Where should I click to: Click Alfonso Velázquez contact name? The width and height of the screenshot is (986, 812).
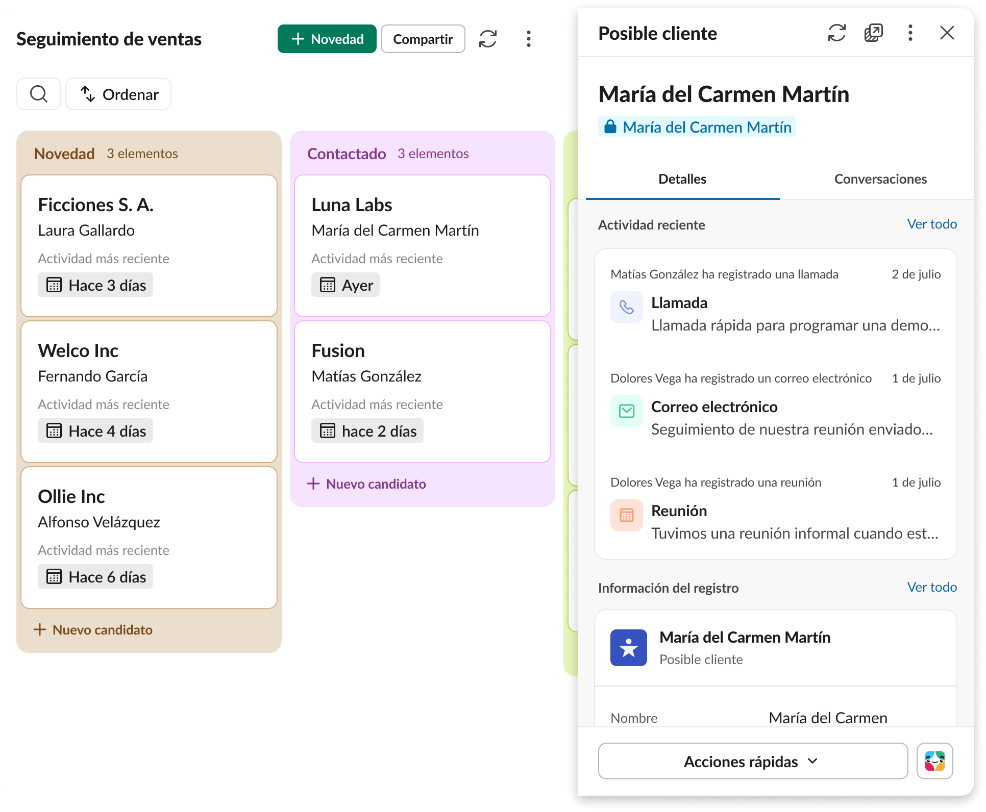tap(99, 522)
